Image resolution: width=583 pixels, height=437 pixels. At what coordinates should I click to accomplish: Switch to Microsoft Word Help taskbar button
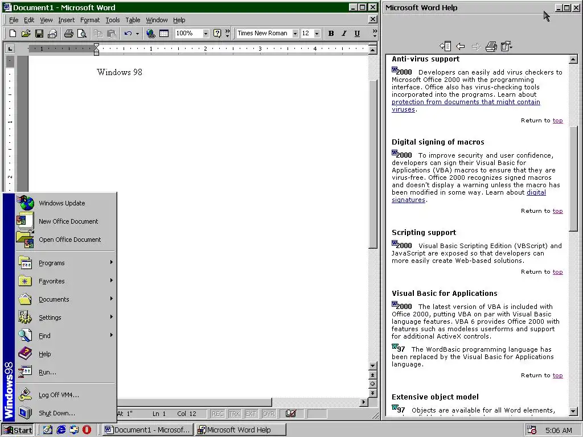pyautogui.click(x=241, y=430)
